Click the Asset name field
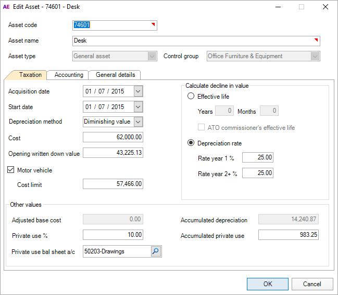Screen dimensions: 338x295 tap(195, 41)
